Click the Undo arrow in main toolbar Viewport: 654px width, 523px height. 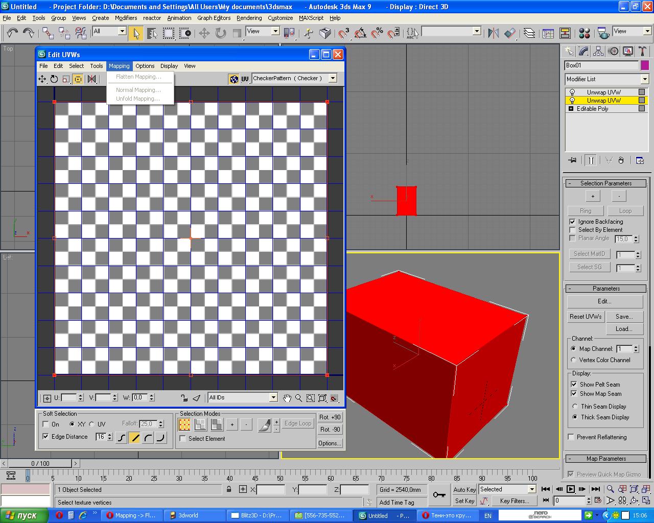(x=12, y=33)
